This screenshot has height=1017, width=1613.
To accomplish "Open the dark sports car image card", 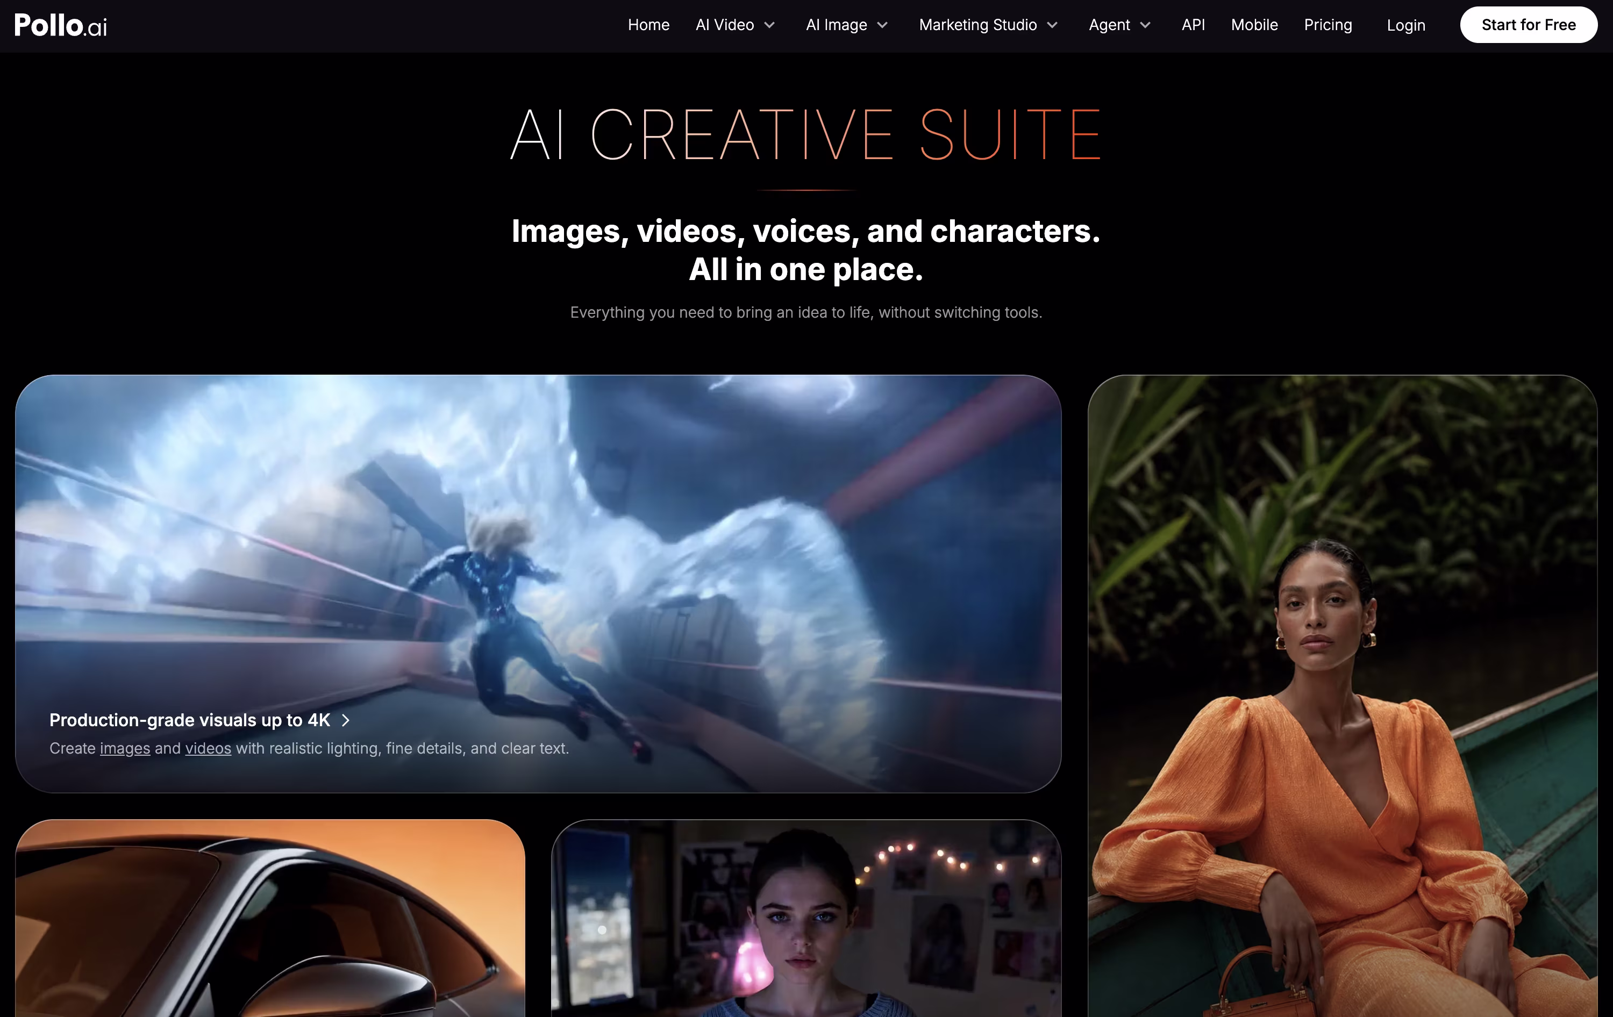I will pos(270,918).
